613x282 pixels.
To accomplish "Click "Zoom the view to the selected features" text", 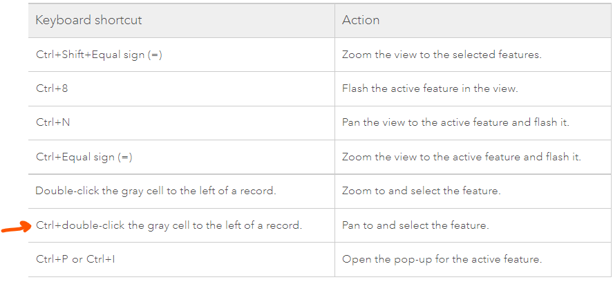I will (x=442, y=55).
